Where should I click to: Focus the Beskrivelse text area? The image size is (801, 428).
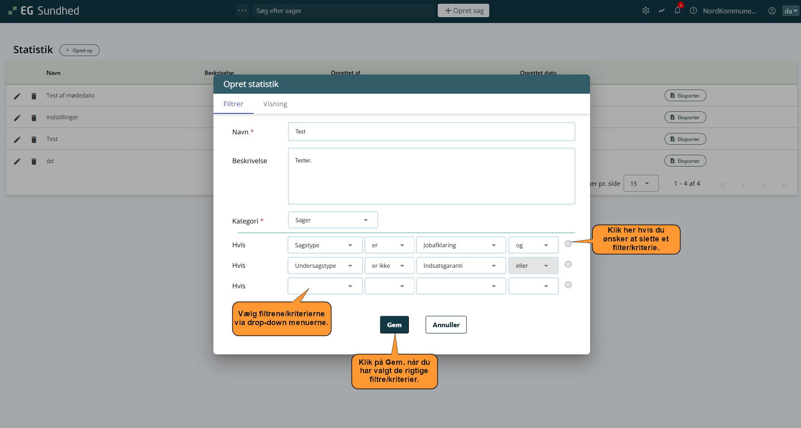coord(431,176)
